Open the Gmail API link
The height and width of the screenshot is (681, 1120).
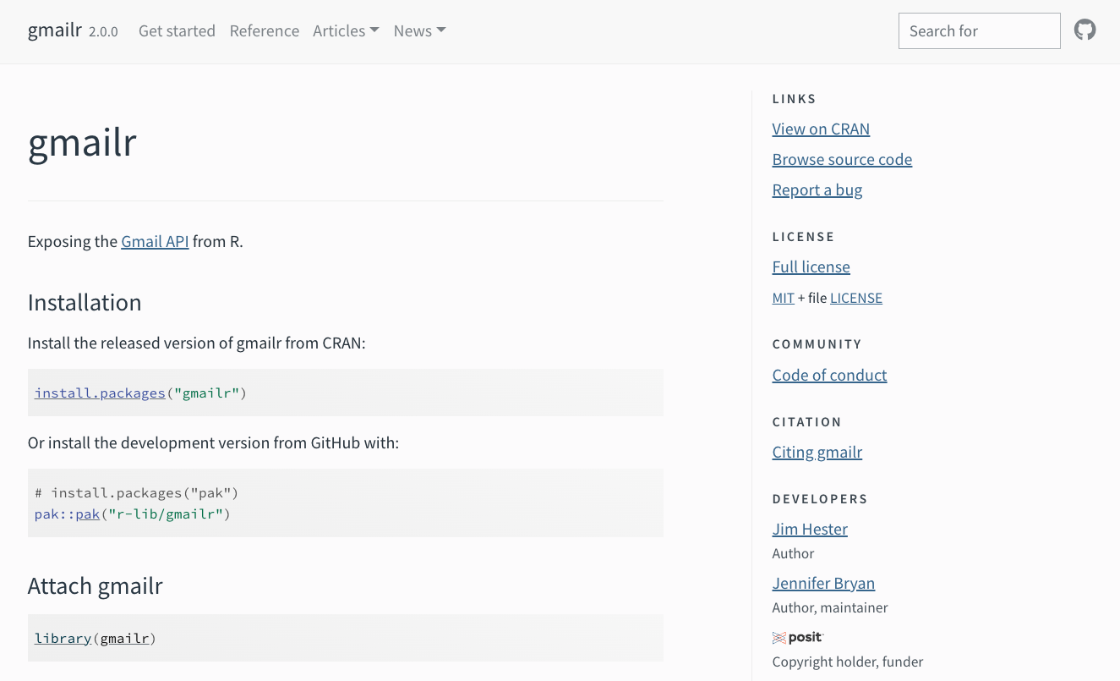(155, 242)
